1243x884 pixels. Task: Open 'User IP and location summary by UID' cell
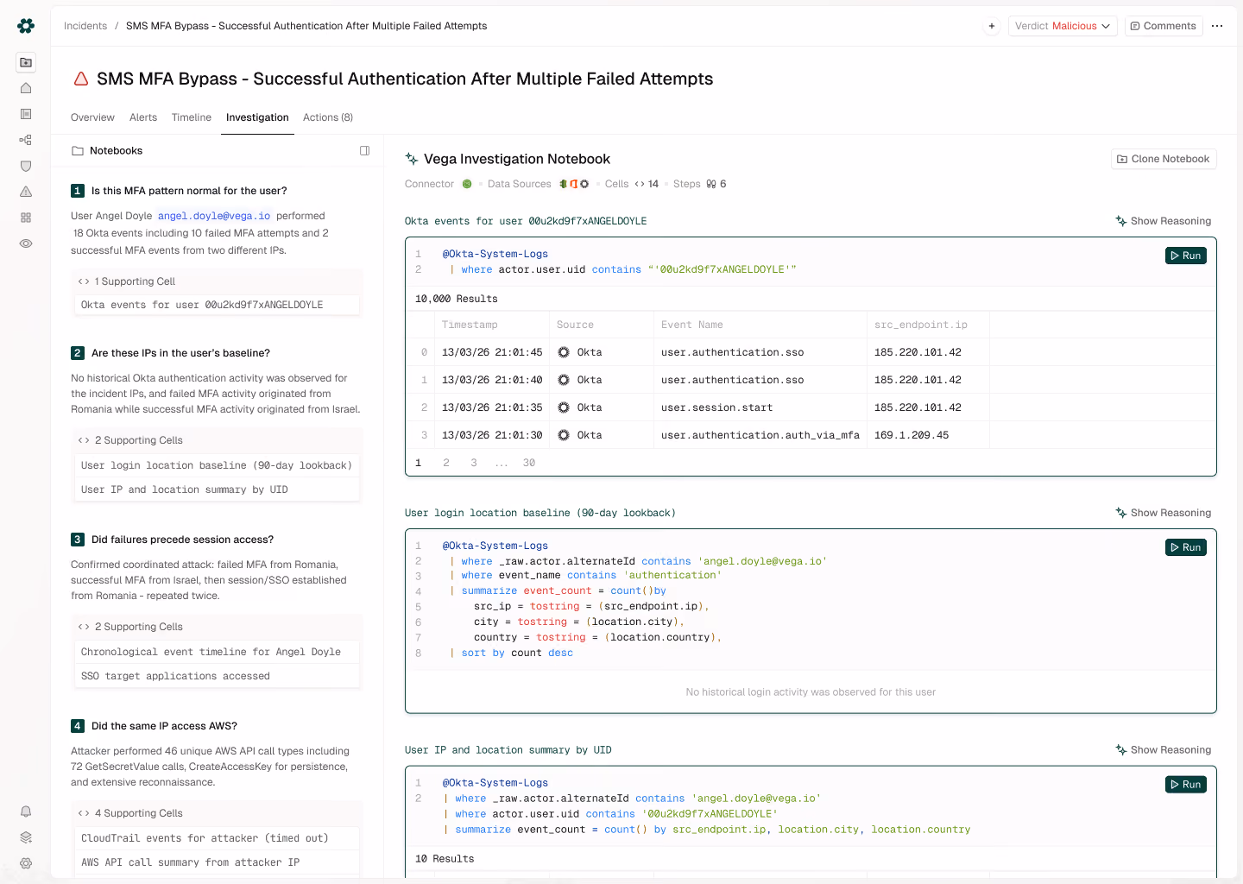(218, 489)
